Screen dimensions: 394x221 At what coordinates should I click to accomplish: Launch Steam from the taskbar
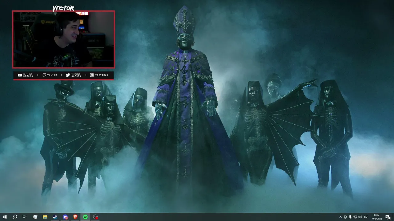55,217
